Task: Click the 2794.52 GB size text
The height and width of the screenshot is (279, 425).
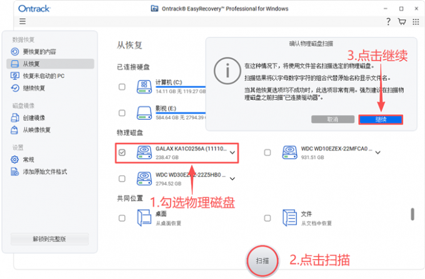Action: [168, 184]
